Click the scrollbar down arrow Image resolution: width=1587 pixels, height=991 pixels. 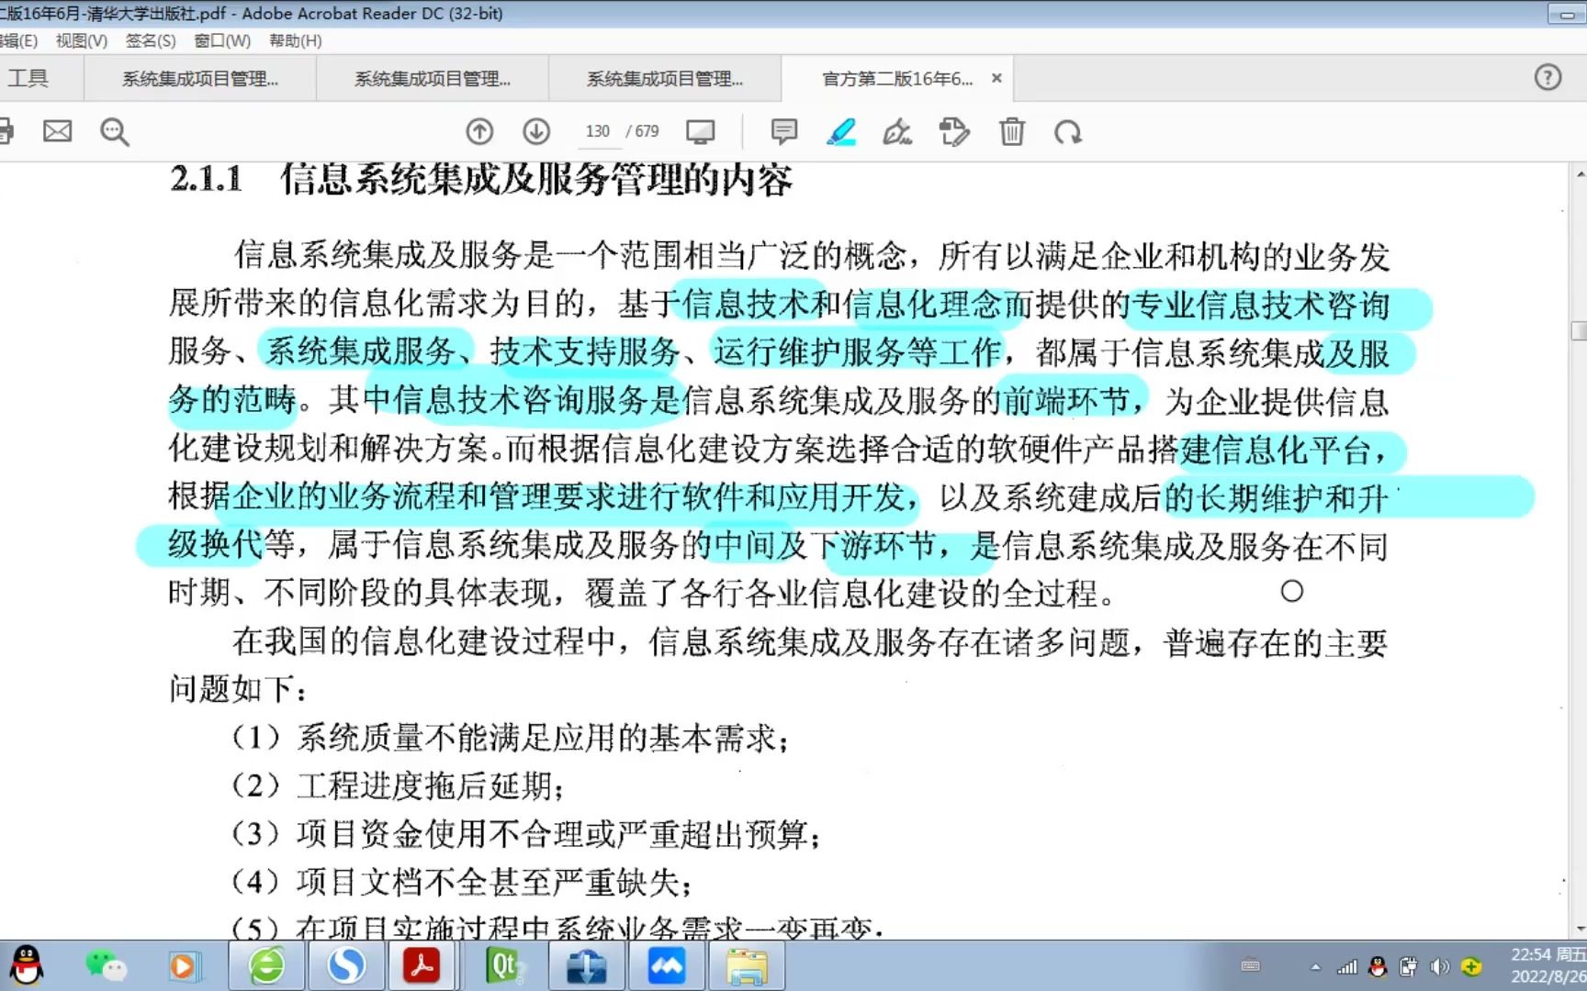click(x=1579, y=928)
